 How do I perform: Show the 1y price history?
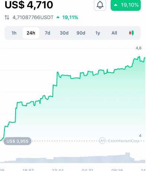click(x=98, y=33)
